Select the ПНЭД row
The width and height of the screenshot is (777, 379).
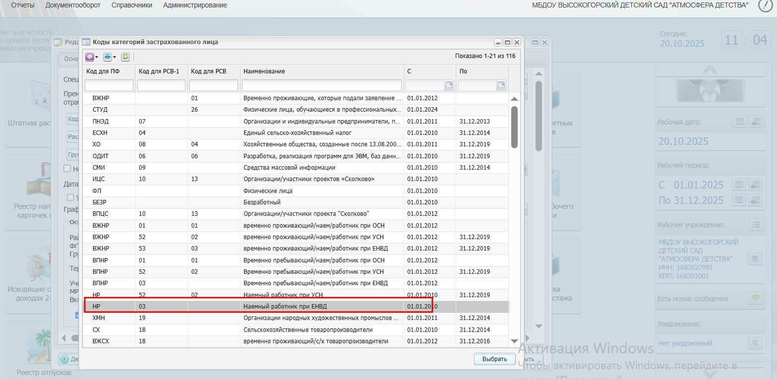point(296,122)
